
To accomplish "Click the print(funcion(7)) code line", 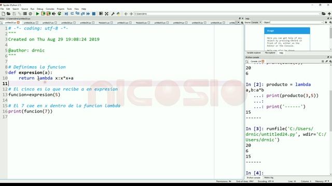I will [x=30, y=112].
